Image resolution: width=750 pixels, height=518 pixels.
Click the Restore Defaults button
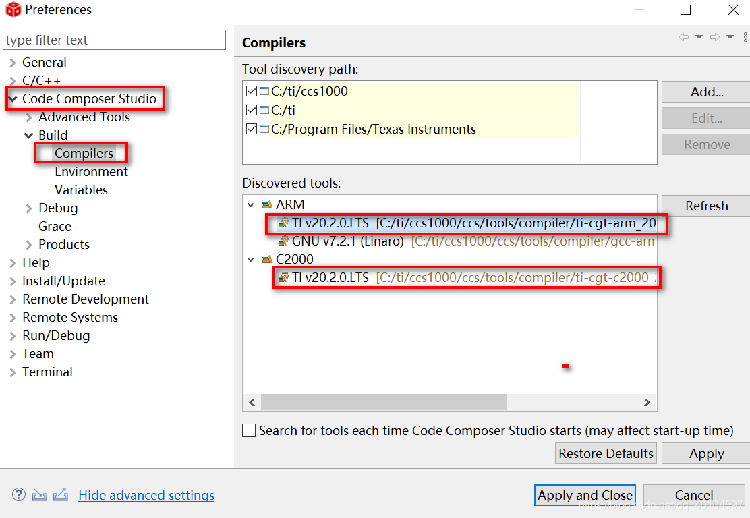coord(606,453)
